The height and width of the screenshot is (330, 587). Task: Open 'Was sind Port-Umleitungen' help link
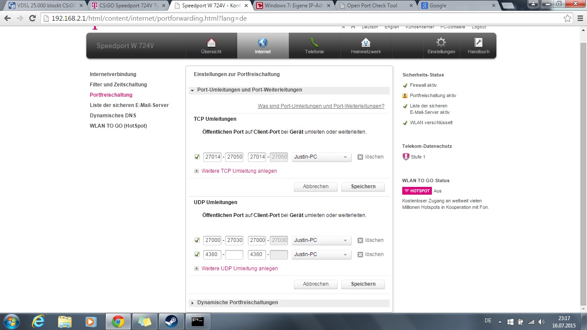(321, 106)
